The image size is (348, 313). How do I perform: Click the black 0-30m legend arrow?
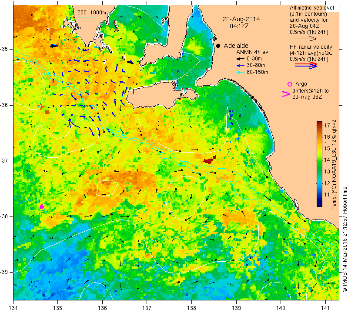coord(240,59)
